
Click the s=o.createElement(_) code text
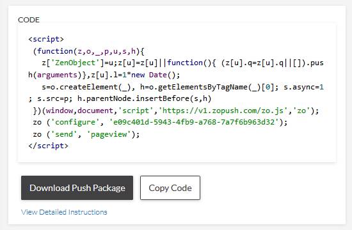click(x=86, y=87)
